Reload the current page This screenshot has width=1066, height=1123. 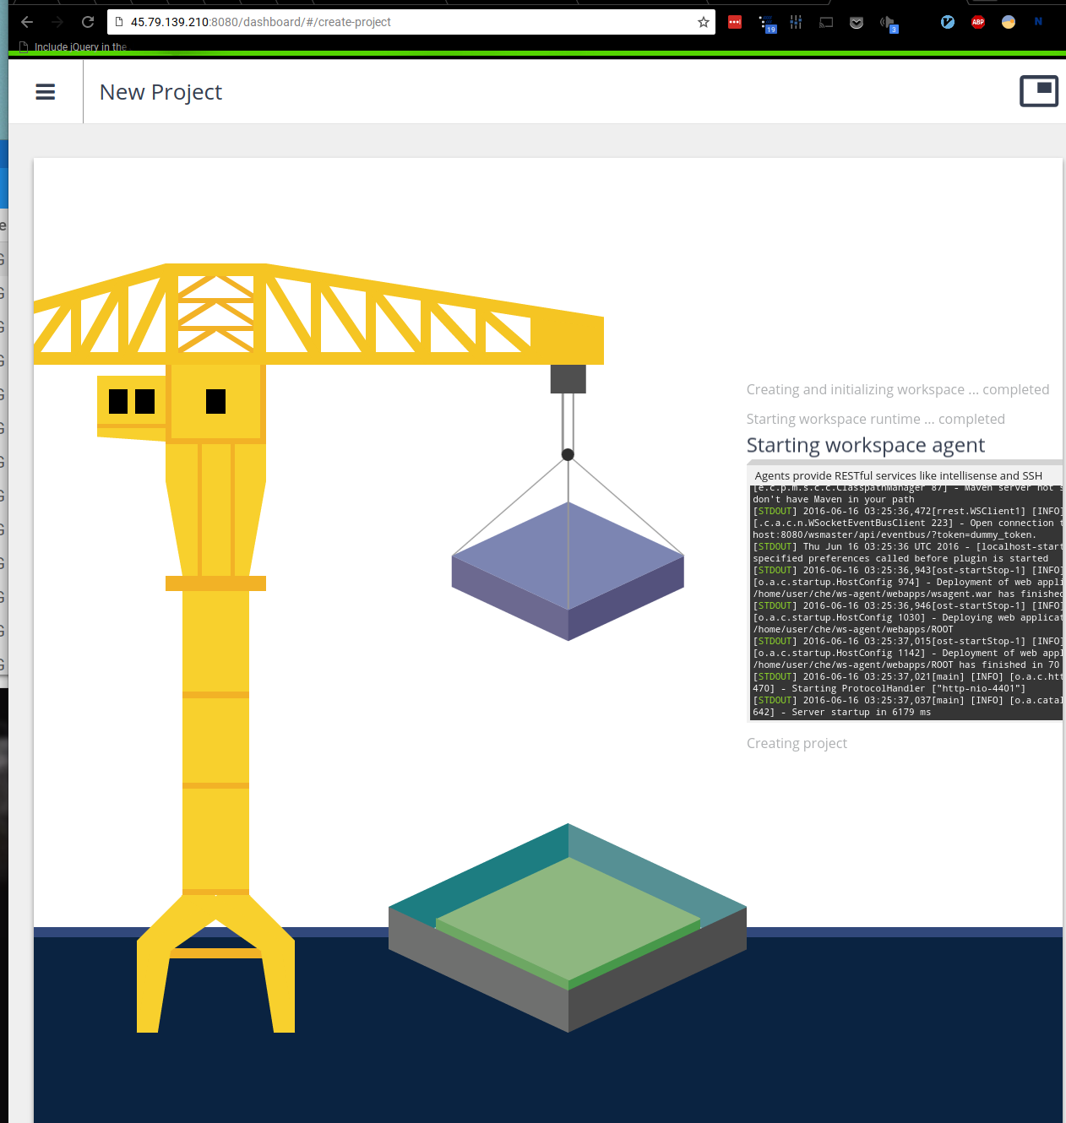point(87,22)
